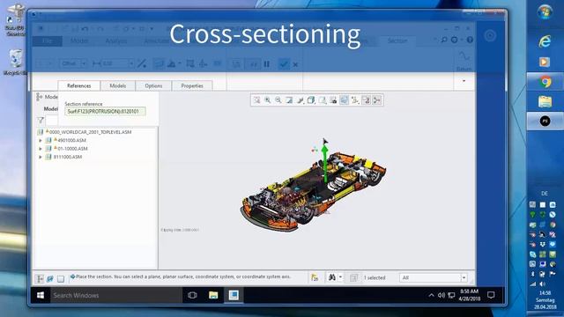The height and width of the screenshot is (317, 564).
Task: Open the Options tab
Action: click(x=153, y=85)
